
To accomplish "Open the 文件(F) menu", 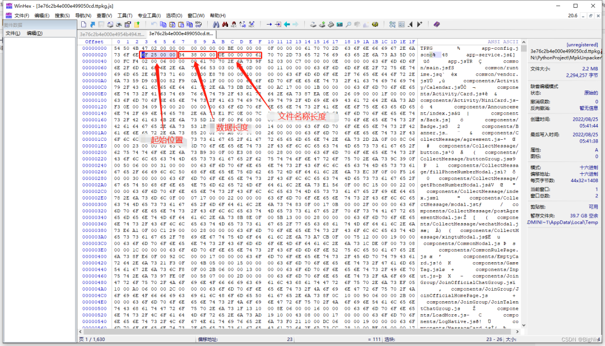I will 22,16.
